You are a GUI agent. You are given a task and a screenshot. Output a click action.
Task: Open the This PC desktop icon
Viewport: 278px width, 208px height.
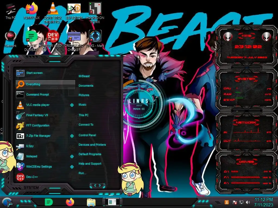11,11
